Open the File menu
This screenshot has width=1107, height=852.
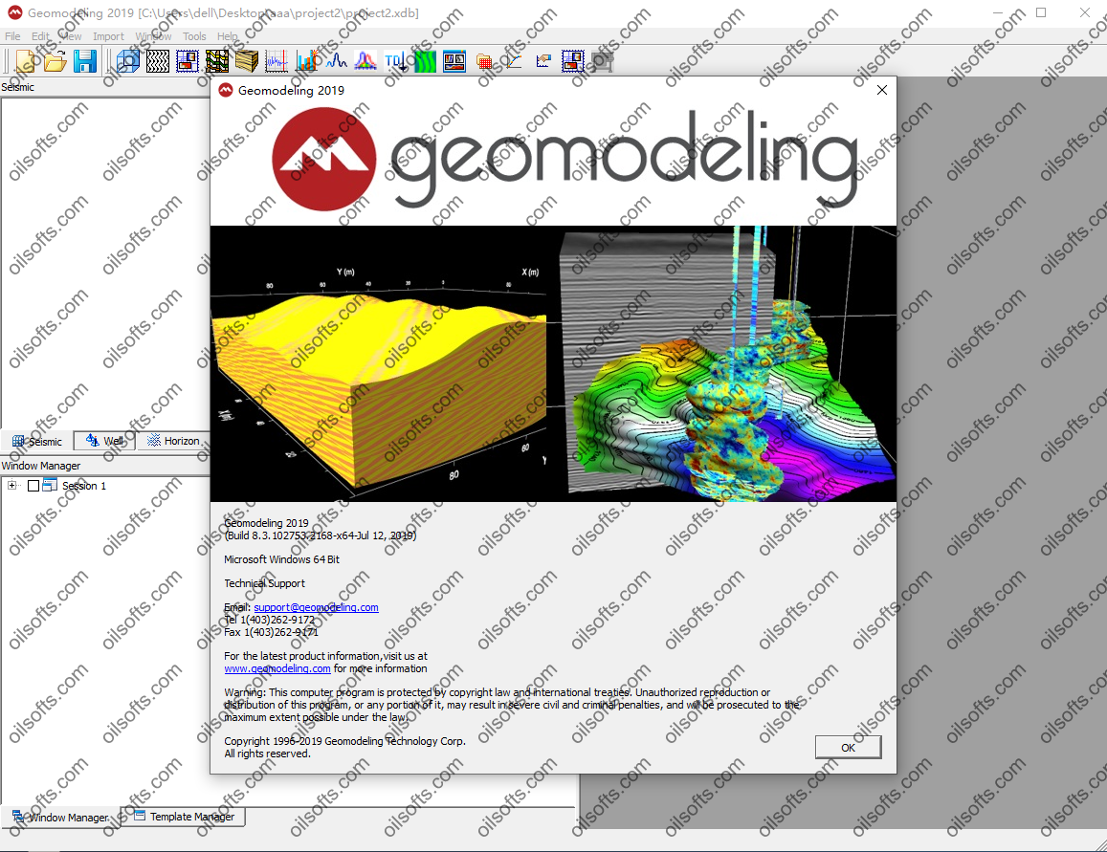(x=12, y=36)
